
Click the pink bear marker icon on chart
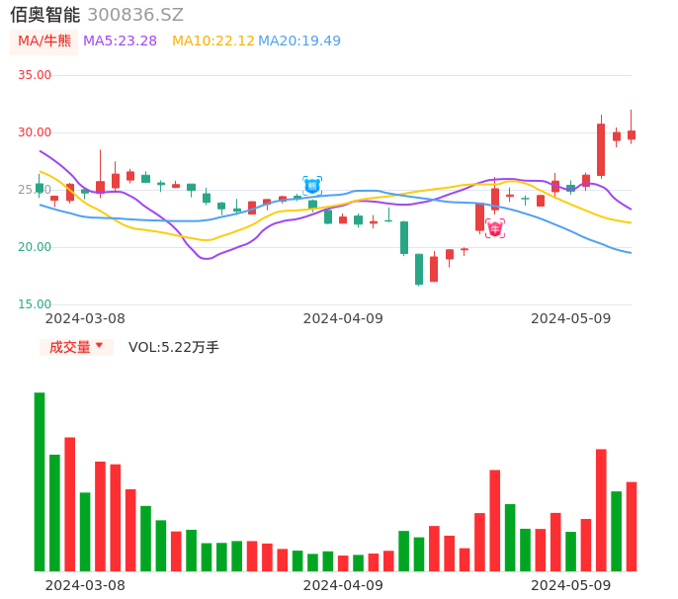coord(495,228)
